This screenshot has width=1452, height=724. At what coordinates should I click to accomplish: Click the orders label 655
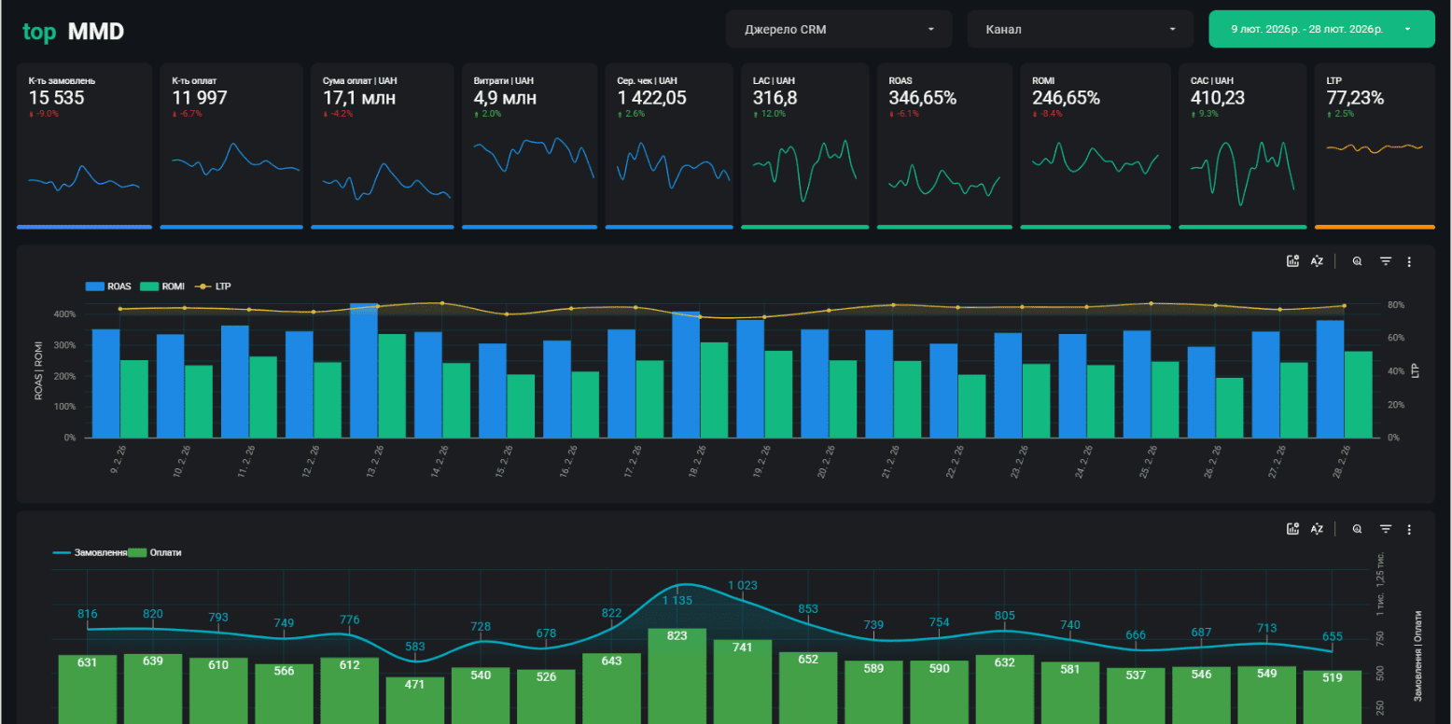click(1333, 636)
